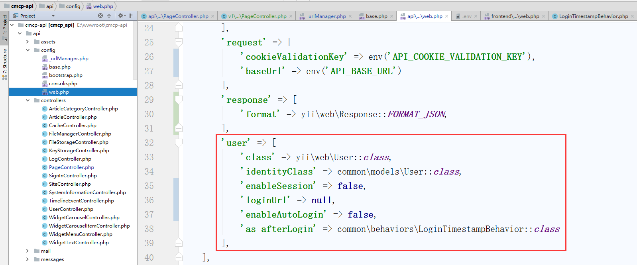Close the base.php editor tab

[x=392, y=16]
